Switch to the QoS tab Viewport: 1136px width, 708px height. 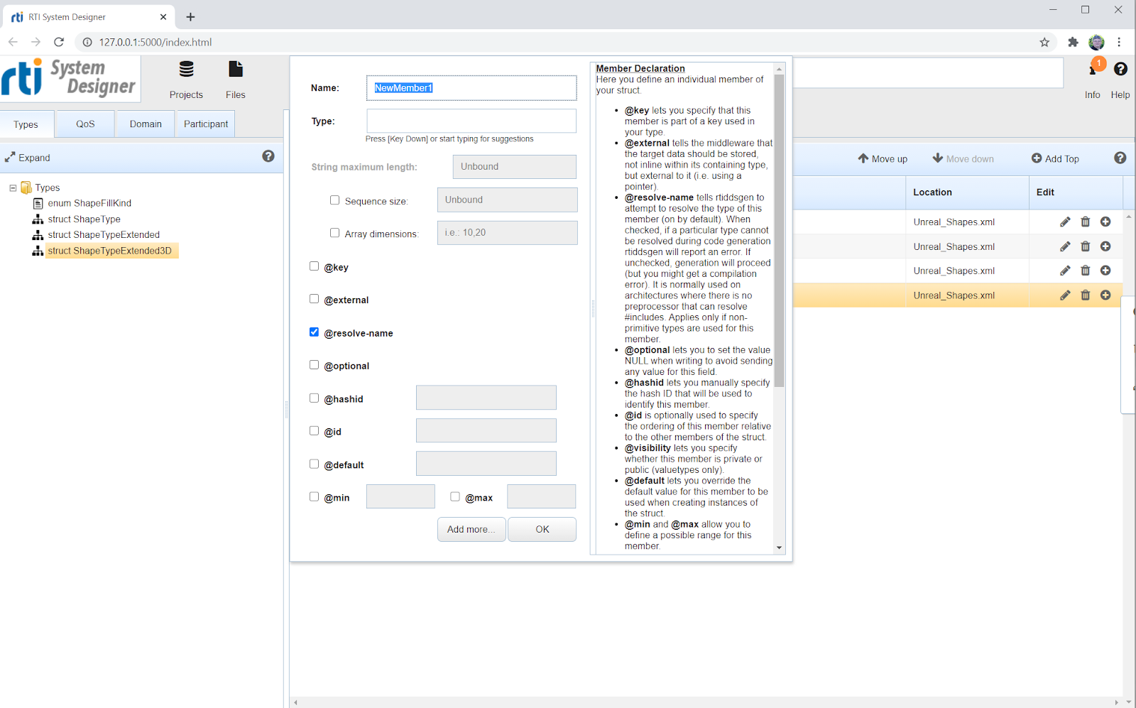pyautogui.click(x=85, y=124)
